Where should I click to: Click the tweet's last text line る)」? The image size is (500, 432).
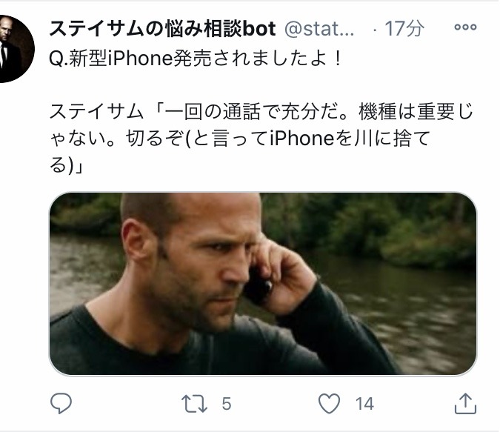click(66, 165)
